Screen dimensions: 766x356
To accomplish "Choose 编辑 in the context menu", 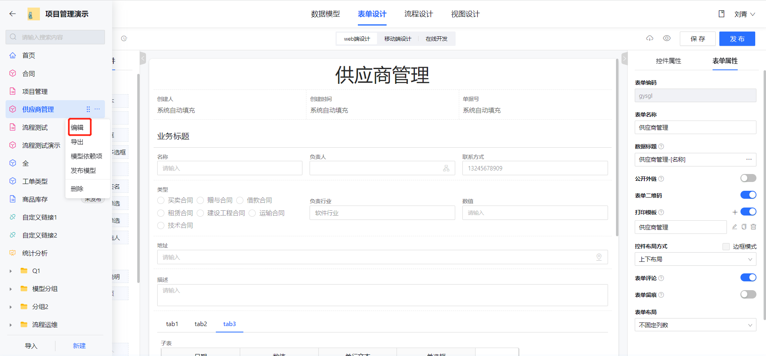I will tap(77, 128).
